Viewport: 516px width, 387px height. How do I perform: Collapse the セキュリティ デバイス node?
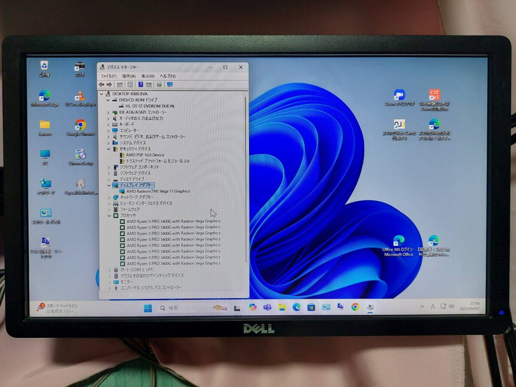click(109, 149)
